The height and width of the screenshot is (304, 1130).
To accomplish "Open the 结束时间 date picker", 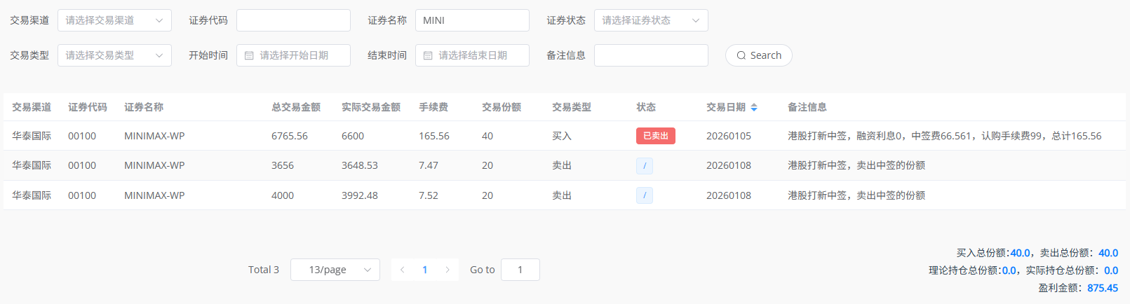I will tap(472, 55).
